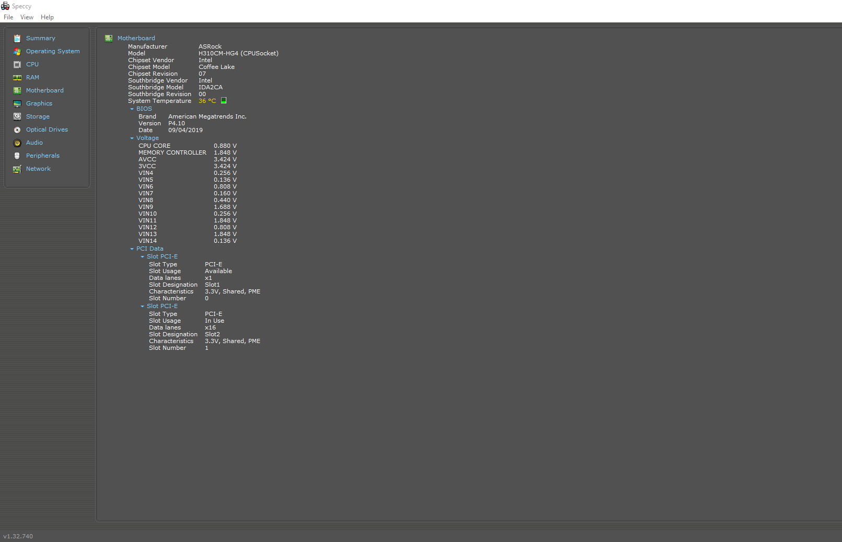Screen dimensions: 842x542
Task: Open the View menu
Action: pyautogui.click(x=27, y=17)
